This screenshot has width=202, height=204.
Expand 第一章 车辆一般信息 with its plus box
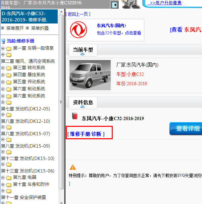point(3,48)
